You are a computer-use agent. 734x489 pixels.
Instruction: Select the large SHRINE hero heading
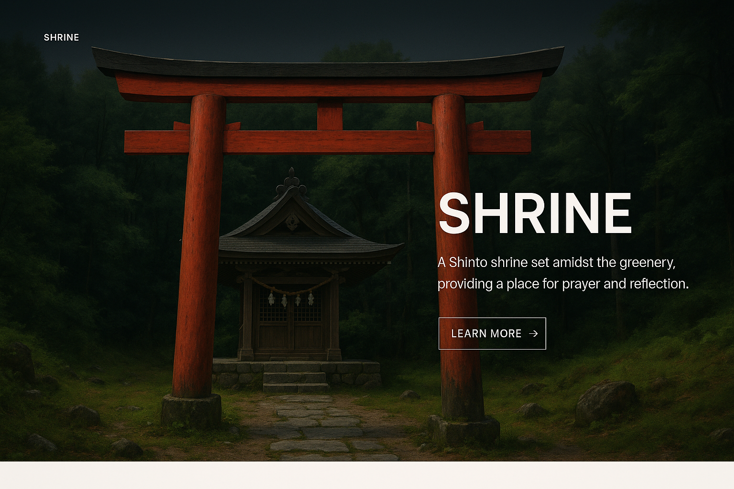(535, 214)
